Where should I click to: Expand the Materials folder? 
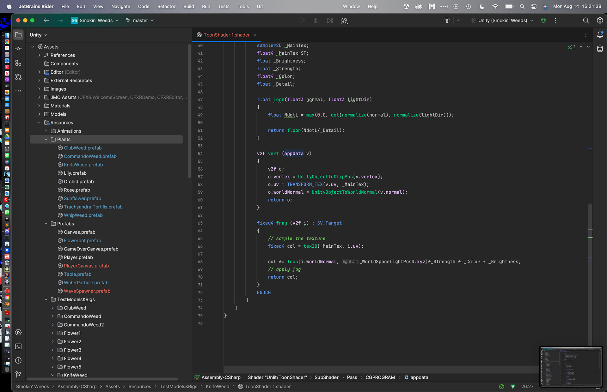point(39,106)
